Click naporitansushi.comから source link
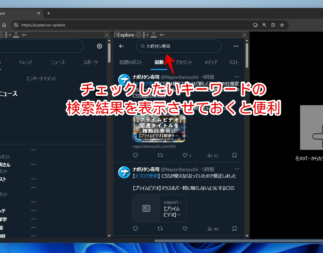The image size is (323, 253). point(154,146)
